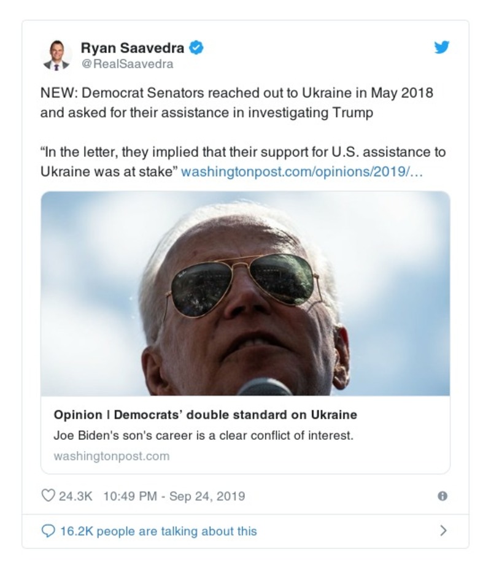Viewport: 491px width, 573px height.
Task: Click the blue verified badge
Action: pos(196,47)
